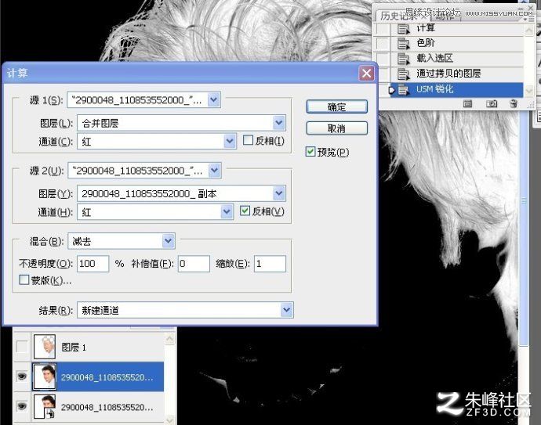Select the 载入选区 history state
This screenshot has height=425, width=541.
point(457,58)
